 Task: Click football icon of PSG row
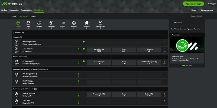(x=16, y=74)
